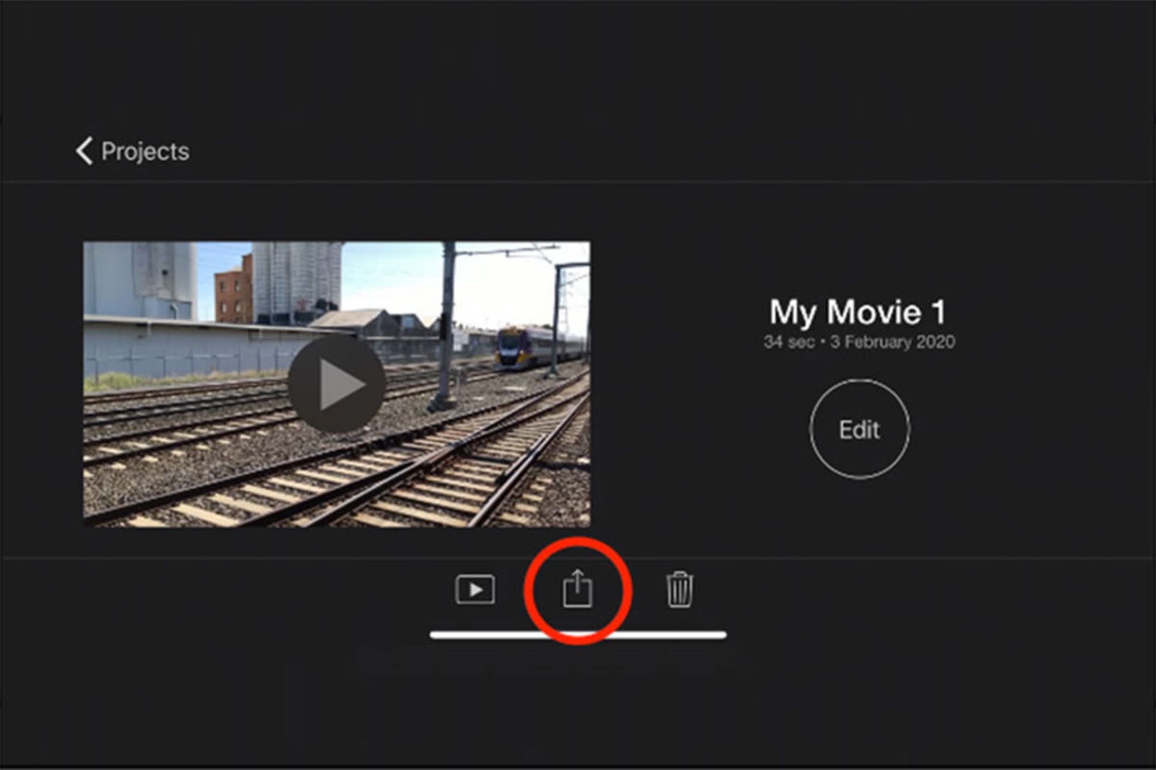Tap the Edit circle button
Image resolution: width=1156 pixels, height=770 pixels.
(859, 429)
